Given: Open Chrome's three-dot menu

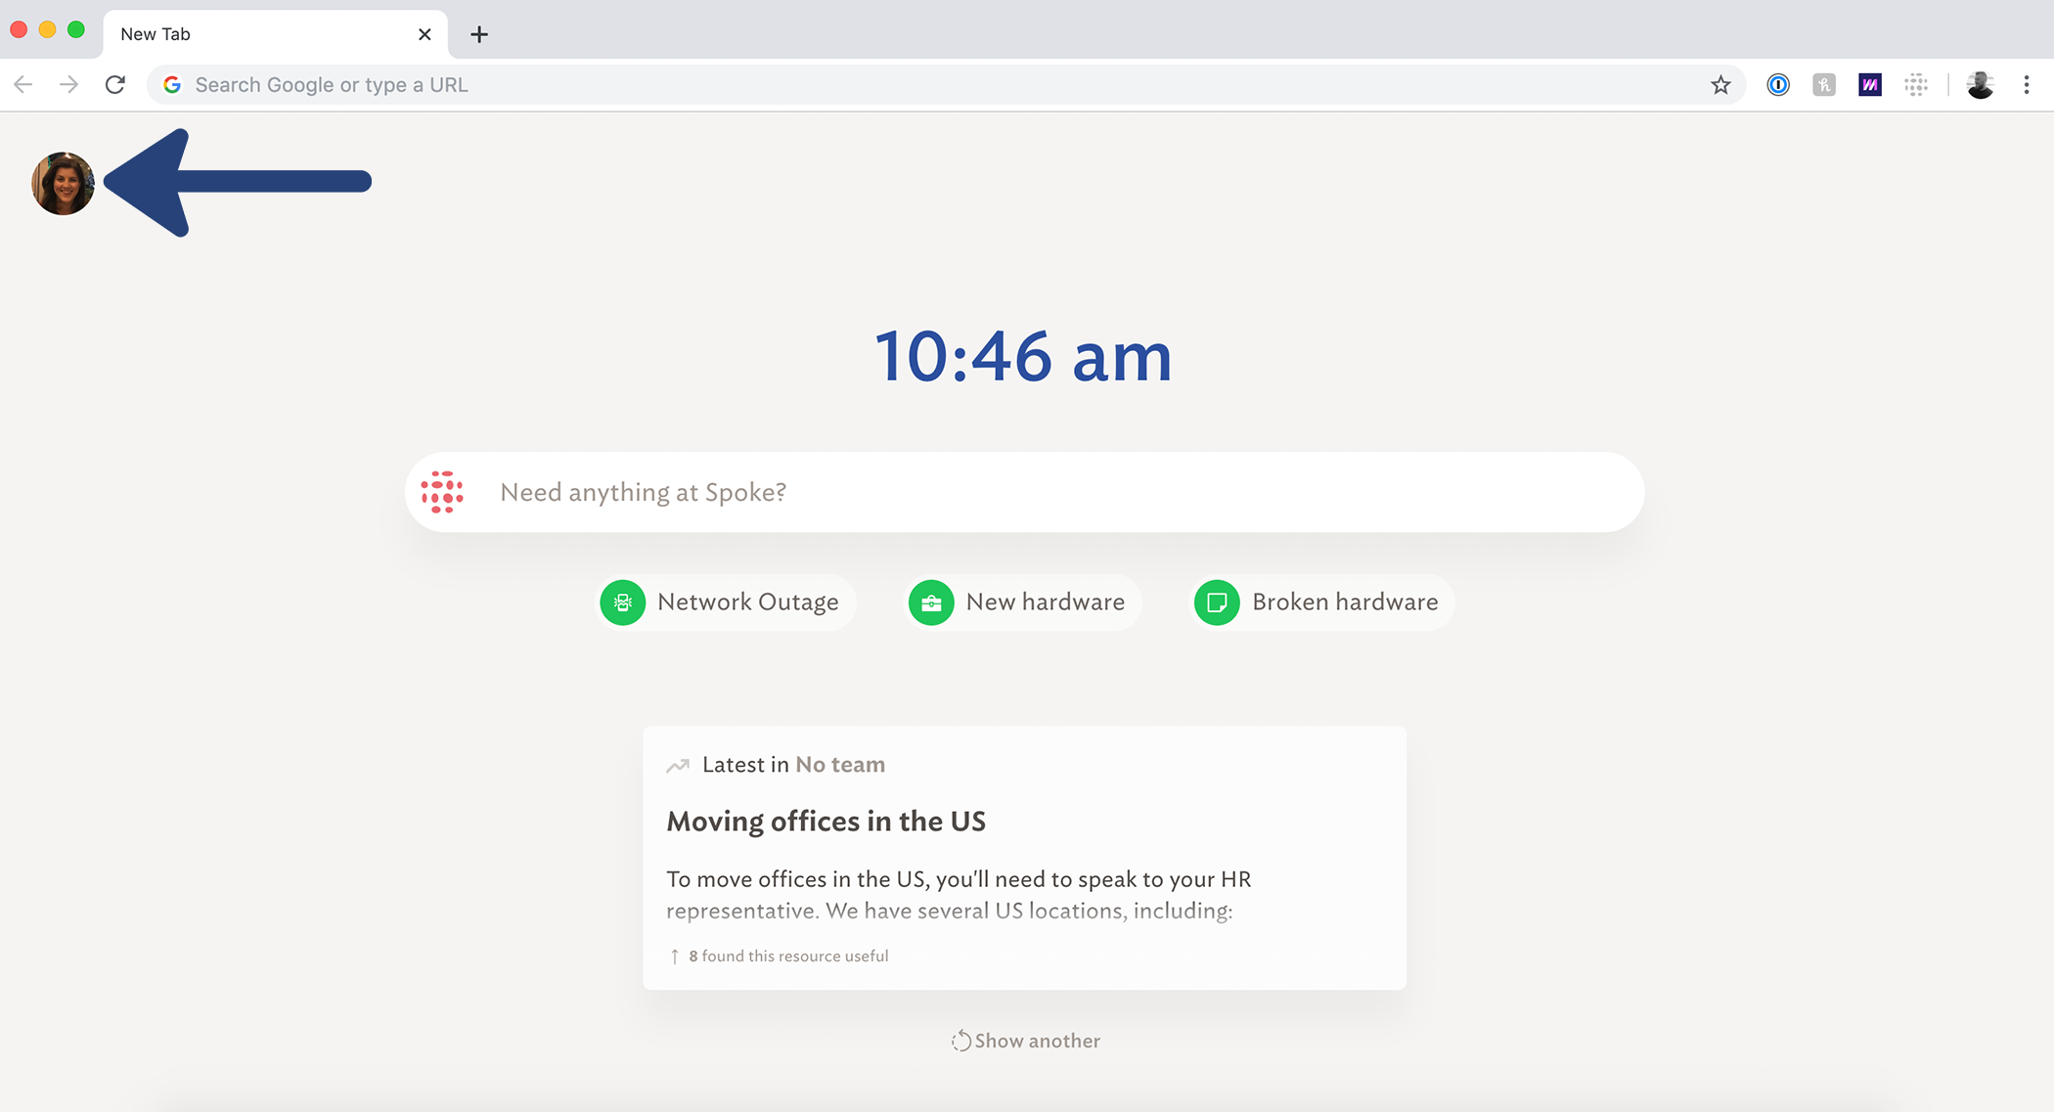Looking at the screenshot, I should click(2027, 85).
